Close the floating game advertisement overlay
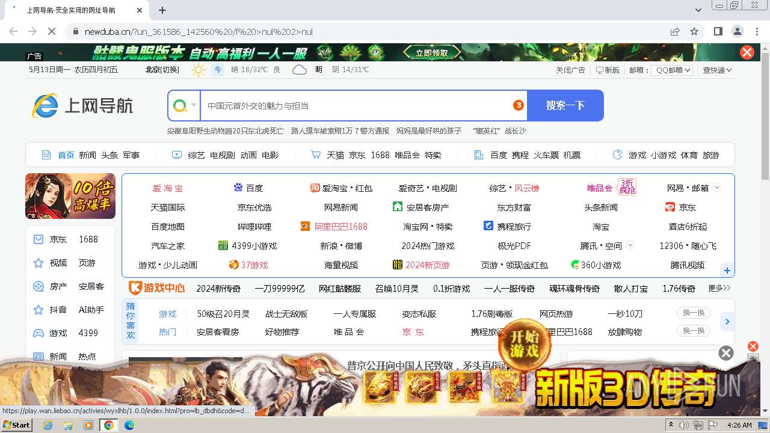This screenshot has height=433, width=770. coord(726,353)
